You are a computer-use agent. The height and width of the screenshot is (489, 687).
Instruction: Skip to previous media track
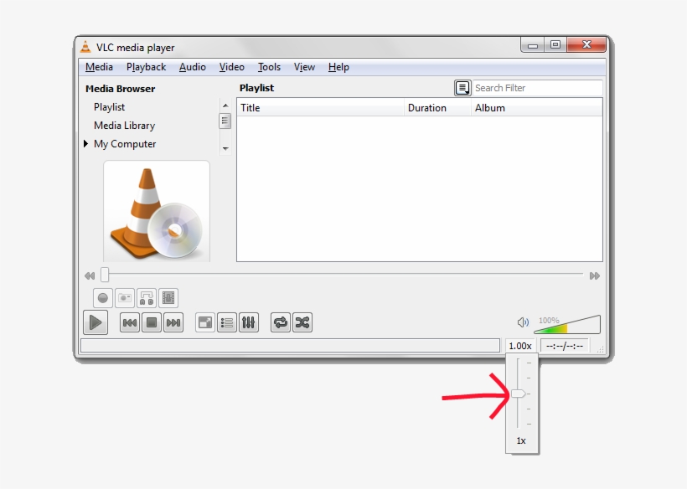click(130, 322)
